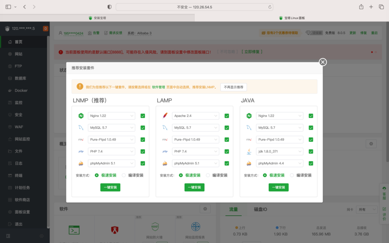This screenshot has height=243, width=389.
Task: Open the LNMP Nginx 1.22 version dropdown
Action: (112, 116)
